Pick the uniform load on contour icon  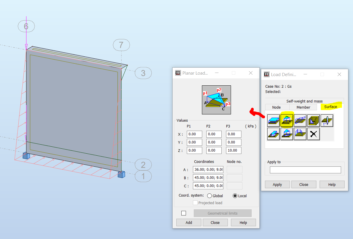273,134
